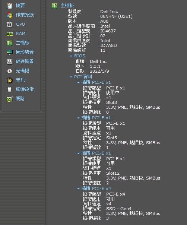187x225 pixels.
Task: Collapse the BIOS section arrow
Action: (71, 56)
